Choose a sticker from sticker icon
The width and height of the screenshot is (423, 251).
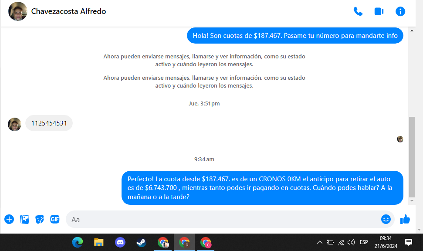(40, 219)
